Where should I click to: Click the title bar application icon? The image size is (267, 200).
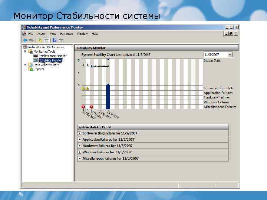click(24, 27)
